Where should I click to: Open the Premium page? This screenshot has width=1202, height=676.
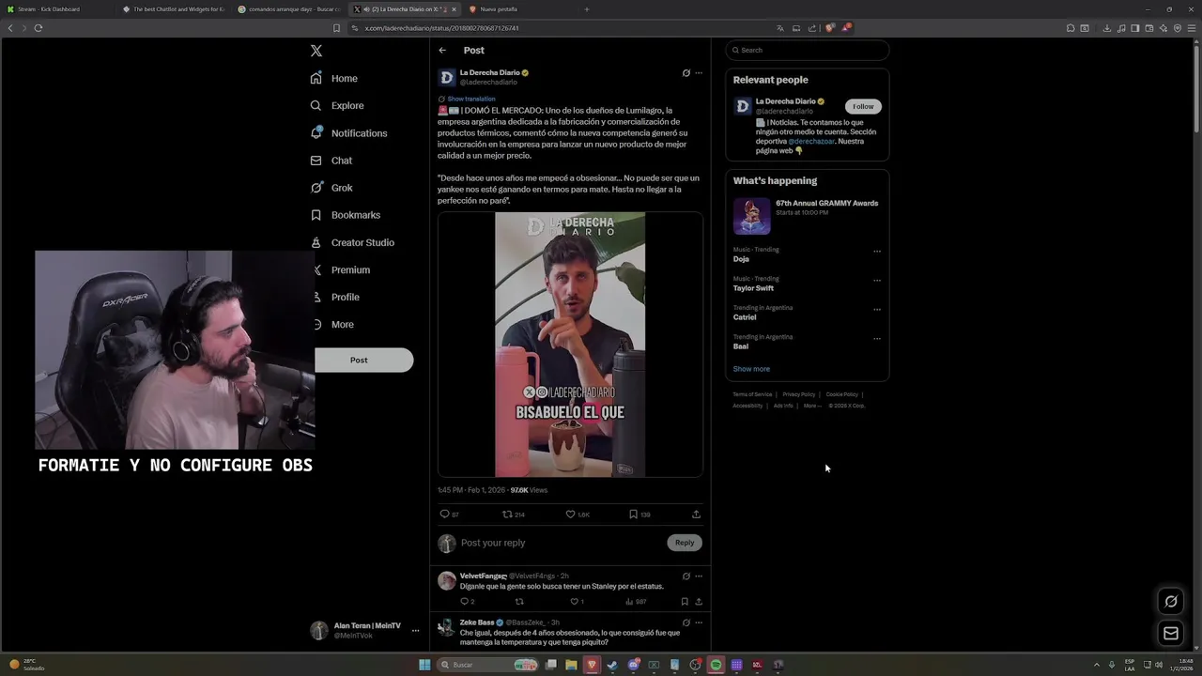coord(341,269)
